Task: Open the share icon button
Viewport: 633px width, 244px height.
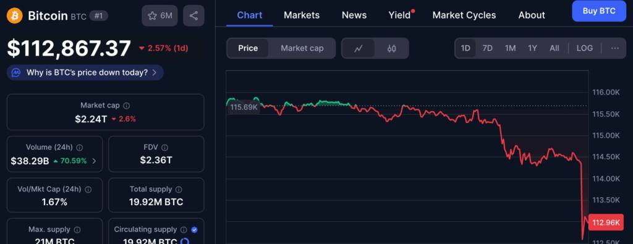Action: [x=193, y=15]
